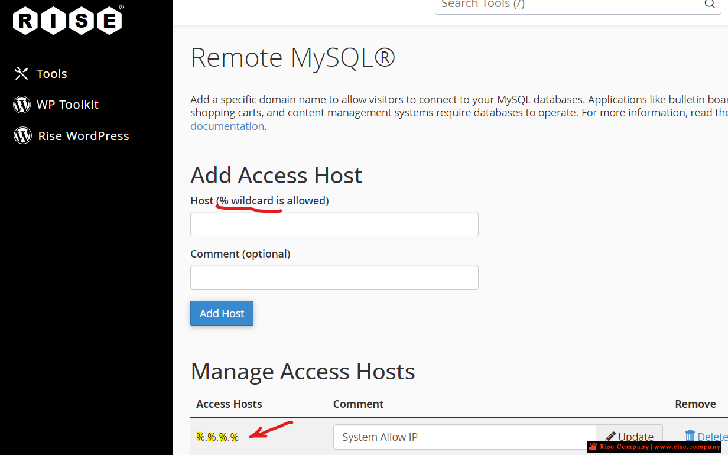Click the search magnifier icon
This screenshot has height=455, width=728.
(709, 4)
